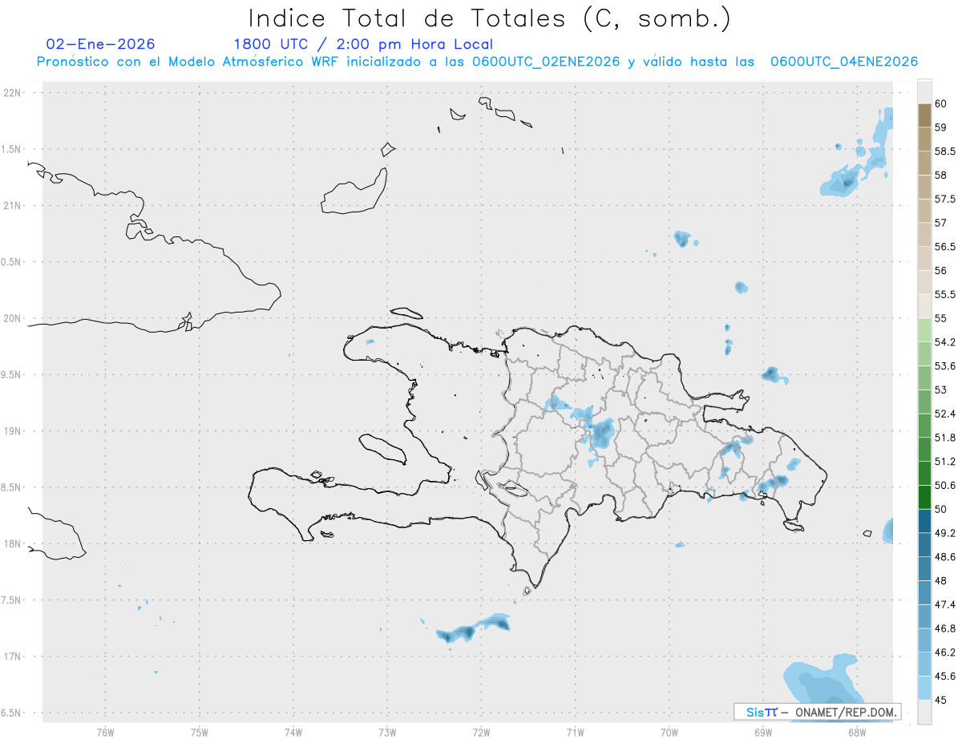Click the colorbar value '54.2'
The width and height of the screenshot is (962, 743).
coord(945,342)
